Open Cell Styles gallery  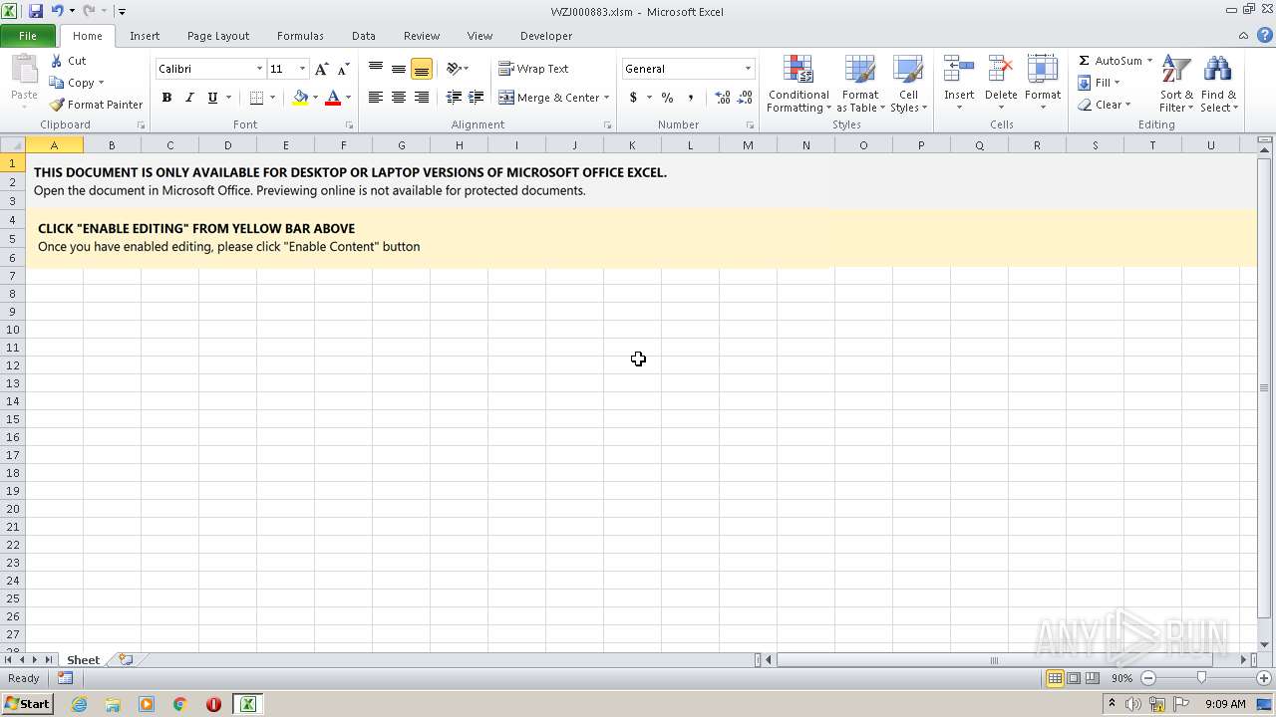(908, 85)
